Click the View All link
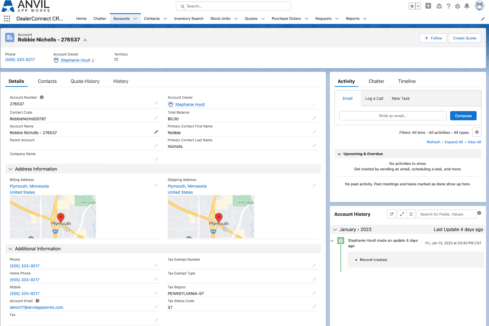Screen dimensions: 489x326 point(474,142)
